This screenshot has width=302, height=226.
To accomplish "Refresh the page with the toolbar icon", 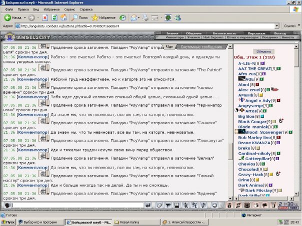I will pyautogui.click(x=54, y=18).
